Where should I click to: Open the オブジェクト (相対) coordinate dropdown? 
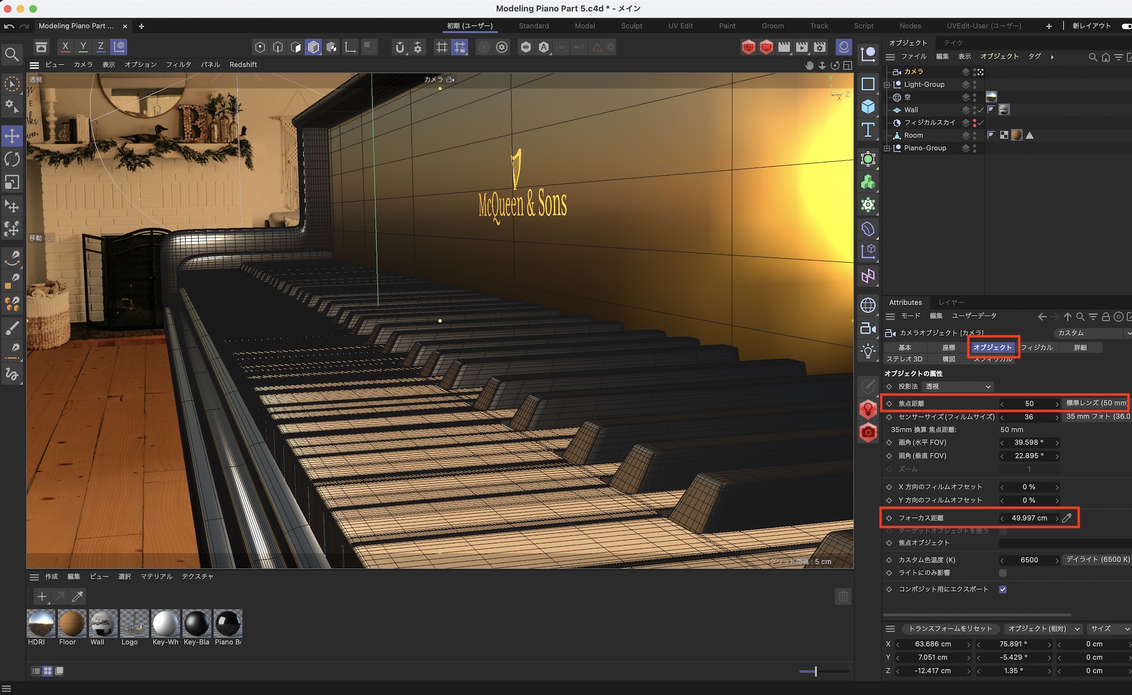point(1044,629)
